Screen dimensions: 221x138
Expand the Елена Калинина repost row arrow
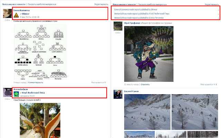tap(218, 10)
